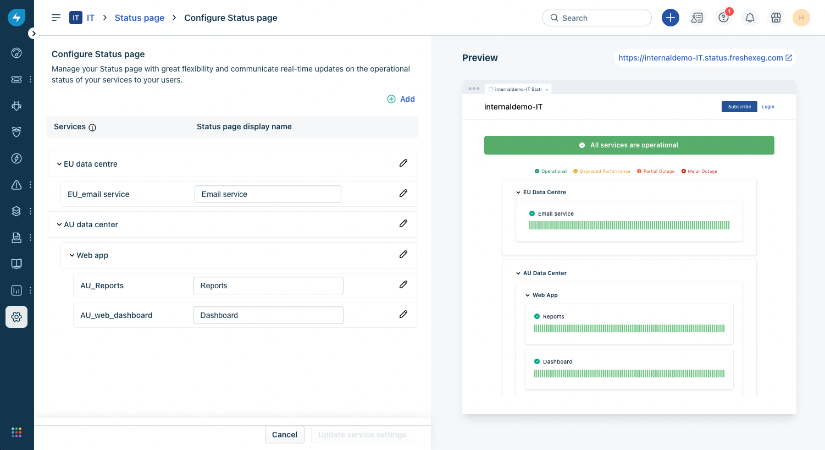Screen dimensions: 825x450
Task: Open the ticket list from the sidebar
Action: [x=16, y=79]
